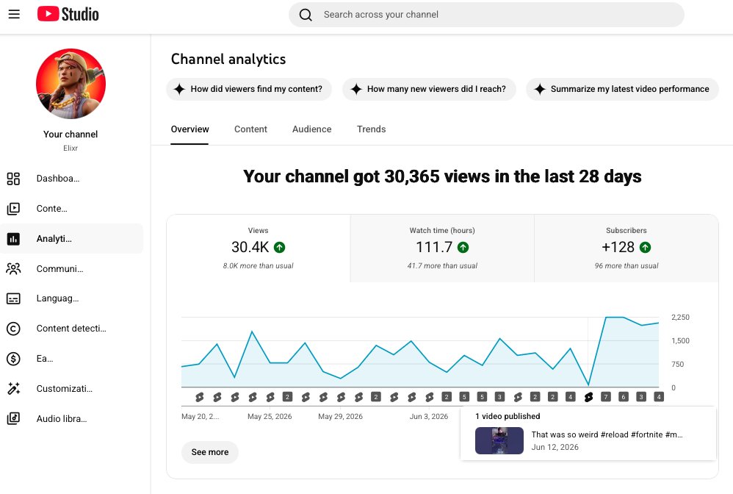Open Audio library music icon

coord(13,418)
